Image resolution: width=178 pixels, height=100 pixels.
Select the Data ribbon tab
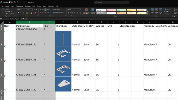click(x=34, y=6)
